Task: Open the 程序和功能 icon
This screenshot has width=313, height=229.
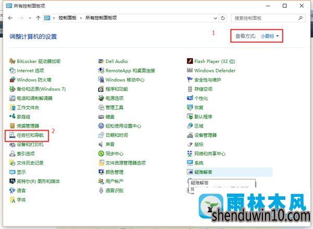Action: point(101,89)
